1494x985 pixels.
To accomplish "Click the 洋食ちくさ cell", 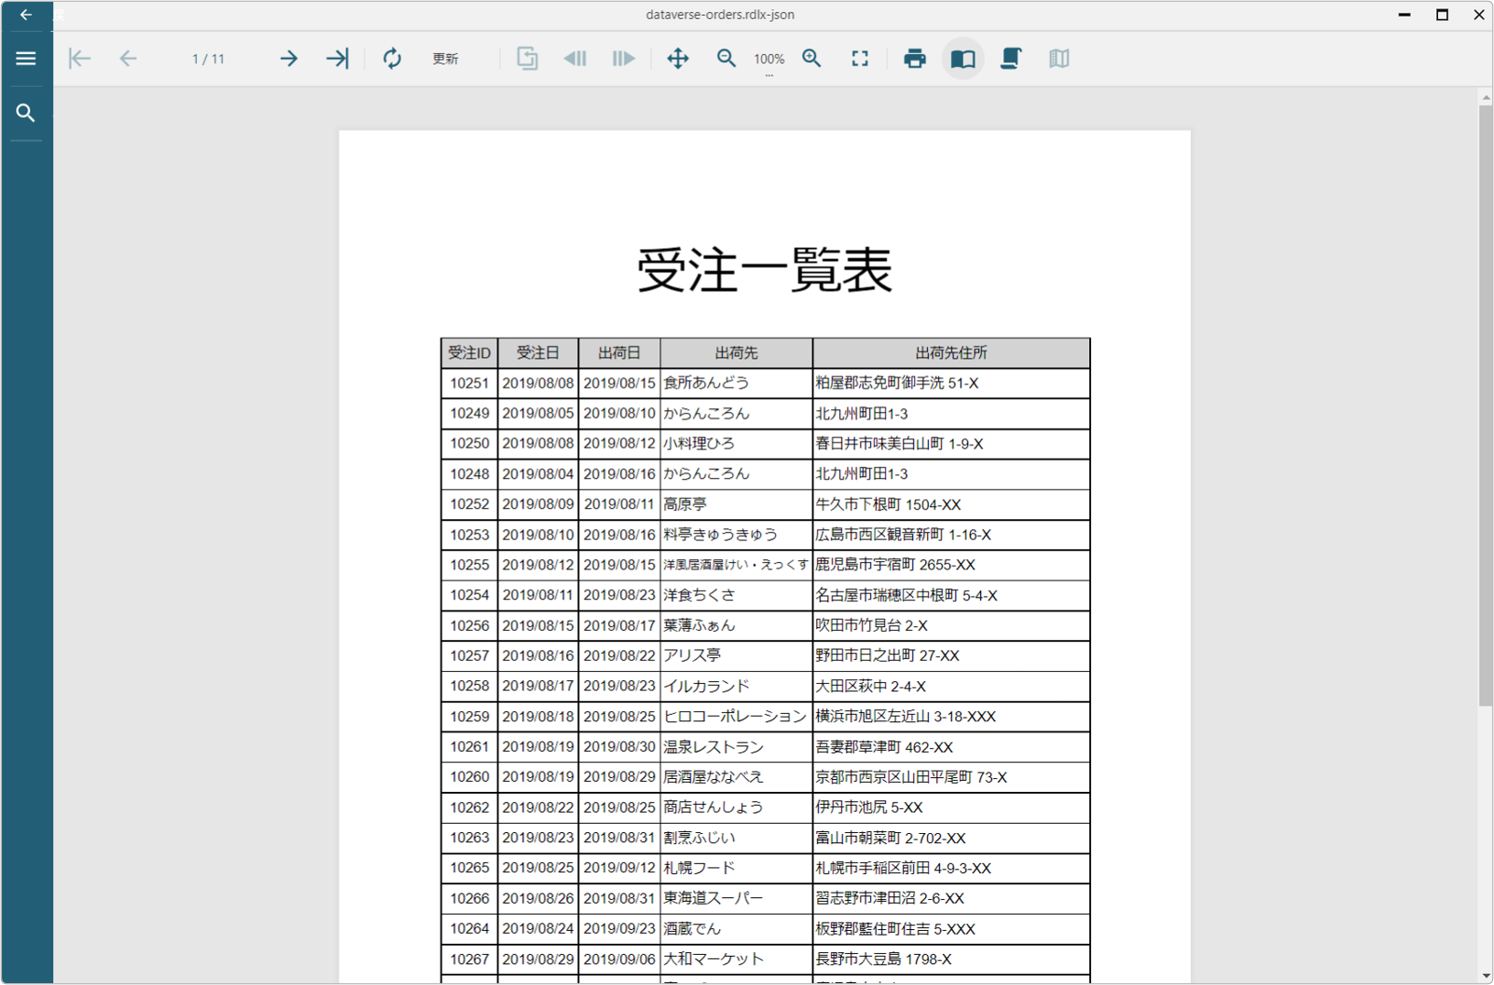I will [x=736, y=595].
